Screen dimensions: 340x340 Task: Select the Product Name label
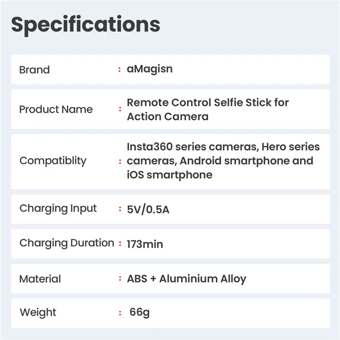coord(56,109)
